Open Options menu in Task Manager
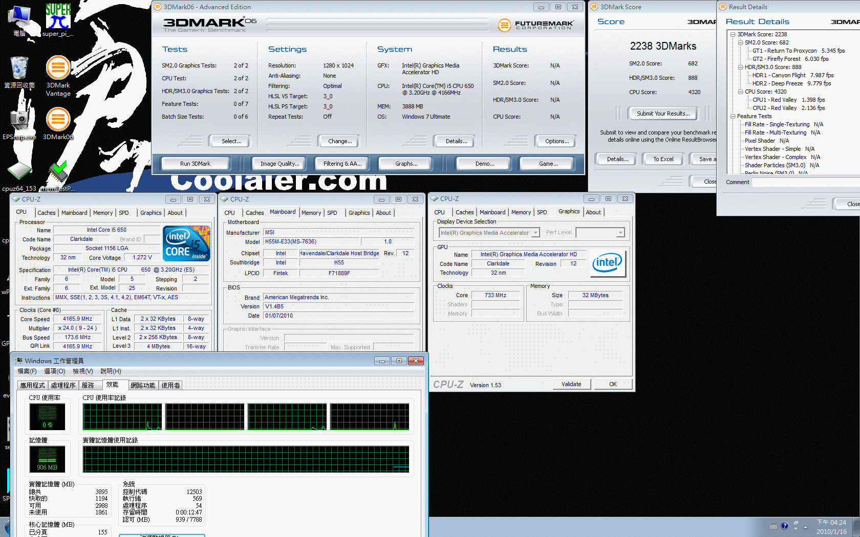This screenshot has width=860, height=537. (x=55, y=371)
